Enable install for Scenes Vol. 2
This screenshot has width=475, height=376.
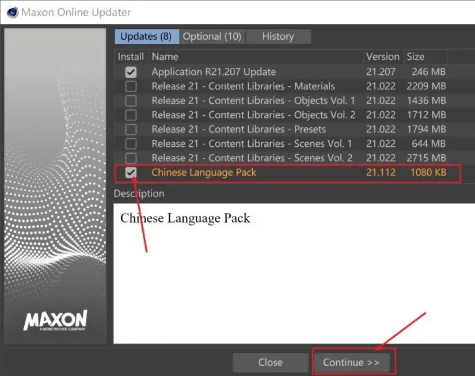point(131,158)
